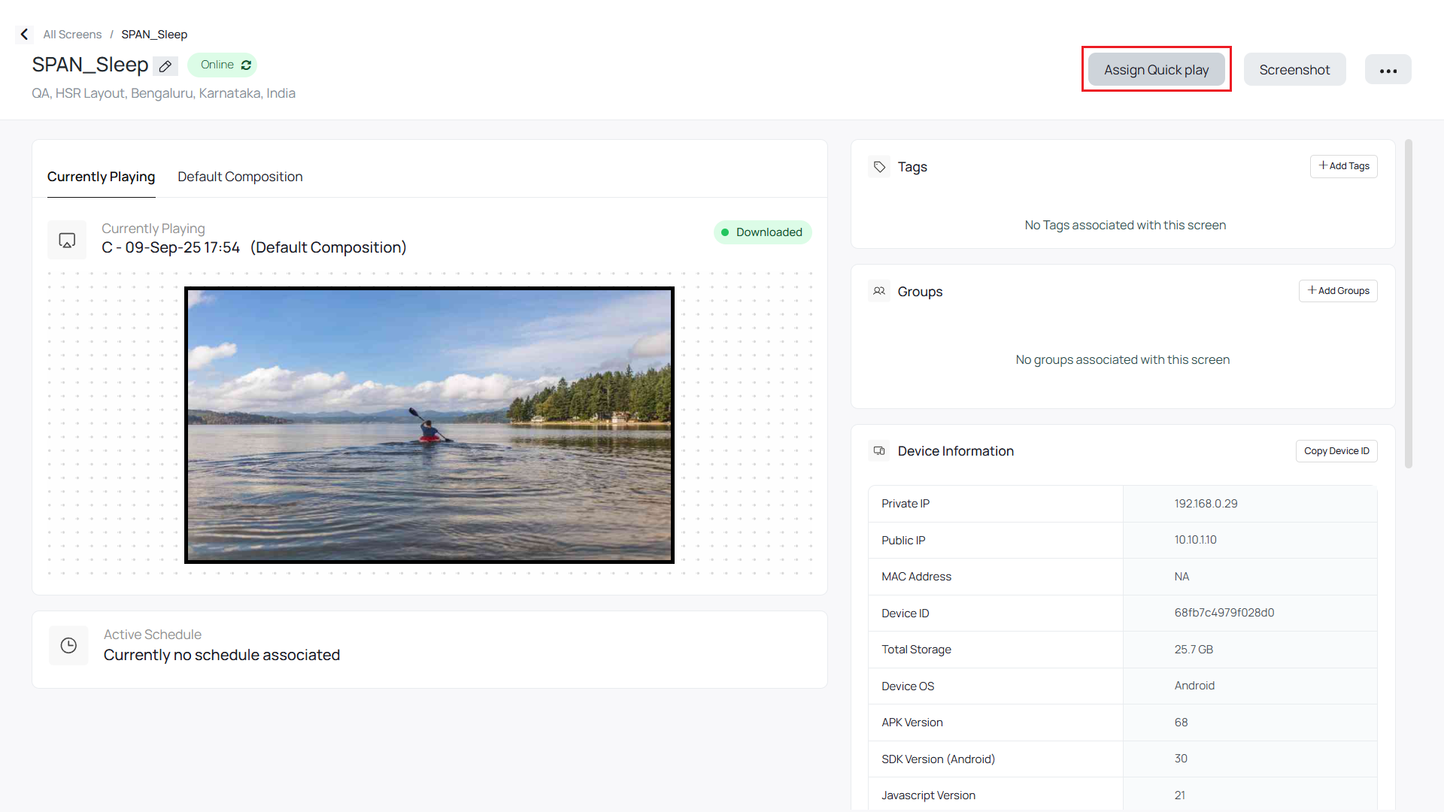Viewport: 1444px width, 812px height.
Task: Click the Downloaded status badge
Action: (x=762, y=232)
